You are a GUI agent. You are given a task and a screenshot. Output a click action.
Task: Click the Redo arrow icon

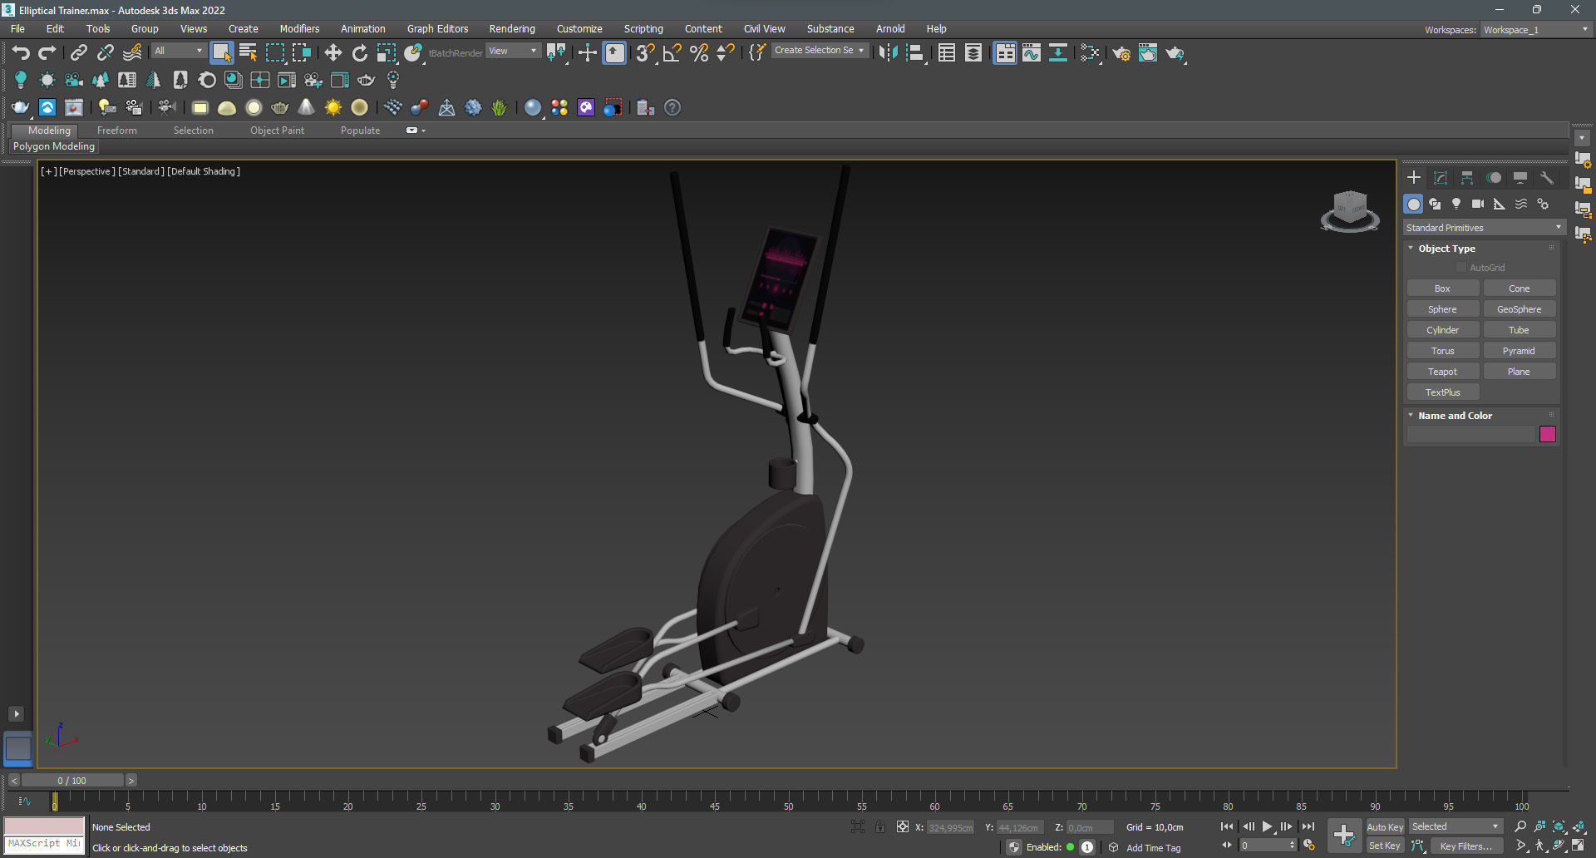pyautogui.click(x=47, y=53)
